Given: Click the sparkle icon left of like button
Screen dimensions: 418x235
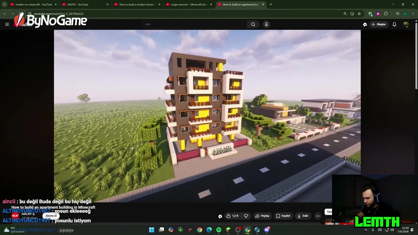Looking at the screenshot, I should coord(220,216).
